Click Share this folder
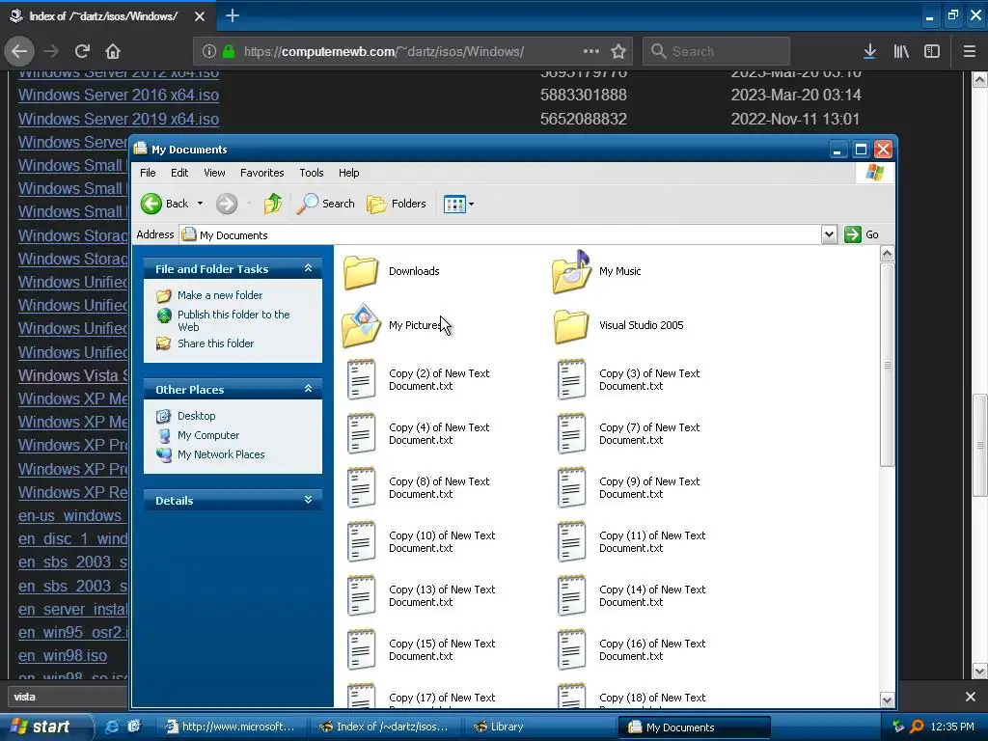 215,343
